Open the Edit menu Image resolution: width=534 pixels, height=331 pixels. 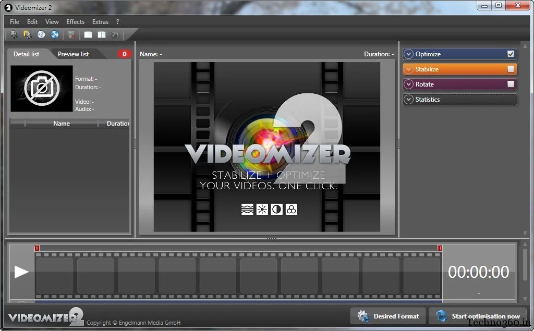click(32, 21)
